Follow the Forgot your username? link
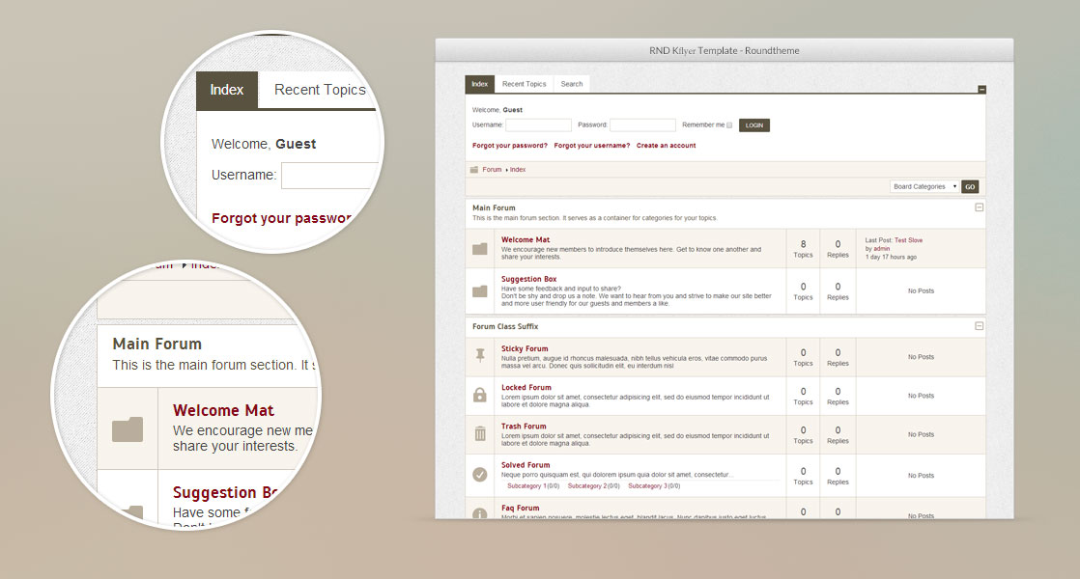This screenshot has height=579, width=1080. pos(591,146)
